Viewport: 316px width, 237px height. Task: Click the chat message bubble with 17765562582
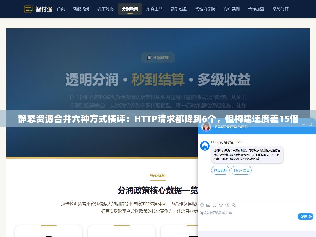pos(247,155)
